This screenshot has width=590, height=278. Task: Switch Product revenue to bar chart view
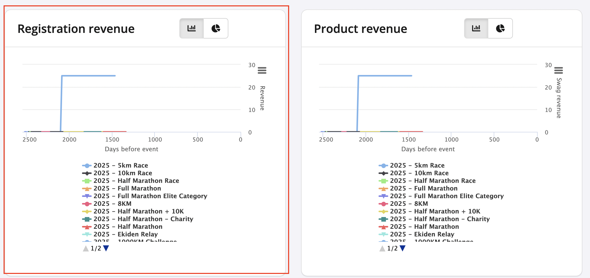(x=476, y=28)
